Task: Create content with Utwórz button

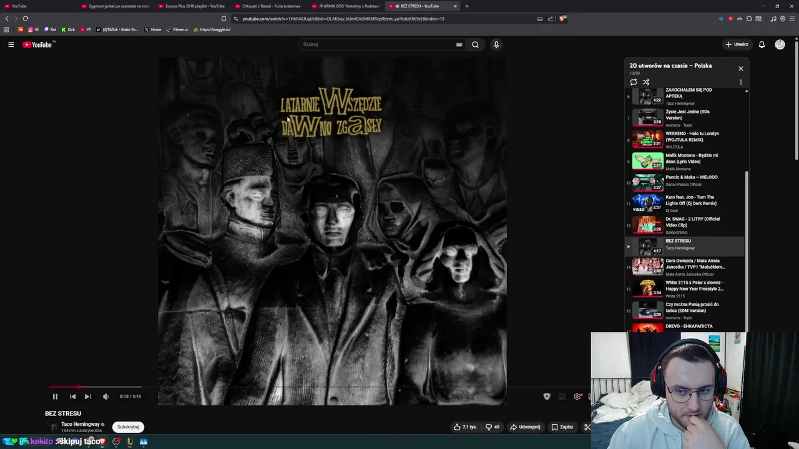Action: [737, 44]
